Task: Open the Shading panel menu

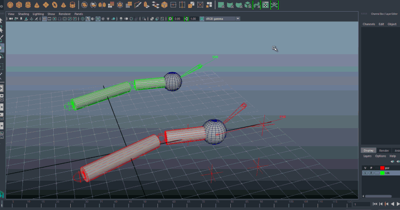Action: click(23, 14)
